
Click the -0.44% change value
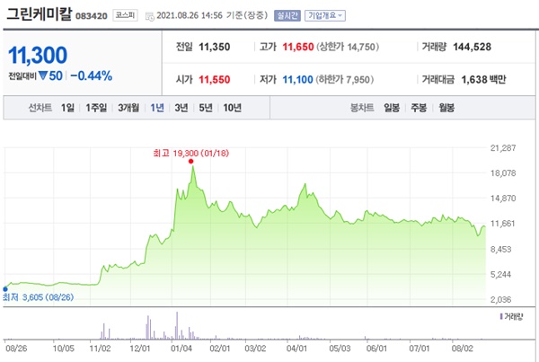pos(92,75)
